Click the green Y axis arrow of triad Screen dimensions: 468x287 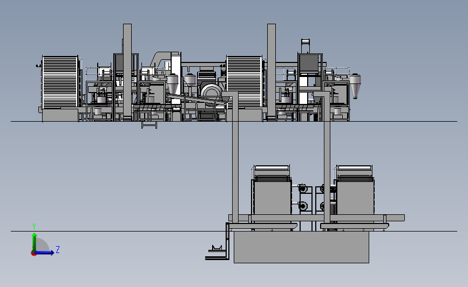click(x=35, y=242)
